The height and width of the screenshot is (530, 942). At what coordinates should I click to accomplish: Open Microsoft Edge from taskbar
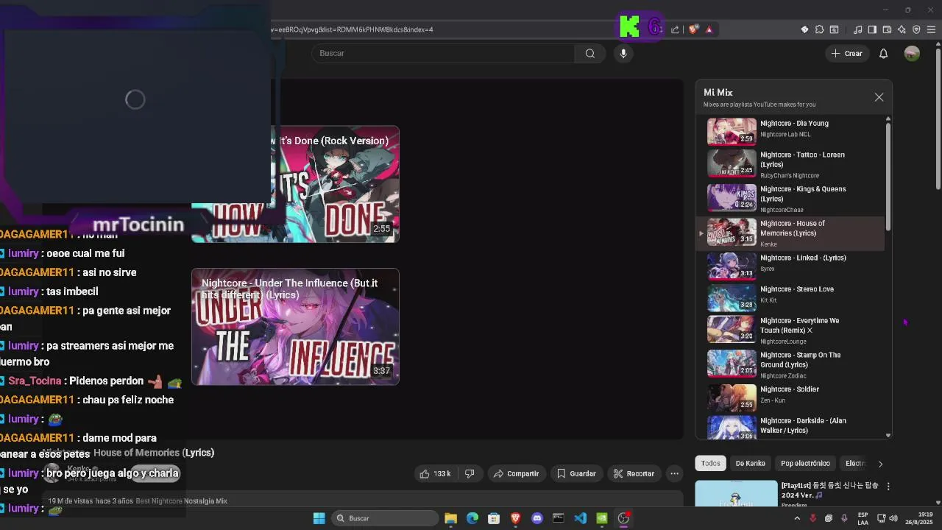pyautogui.click(x=472, y=518)
